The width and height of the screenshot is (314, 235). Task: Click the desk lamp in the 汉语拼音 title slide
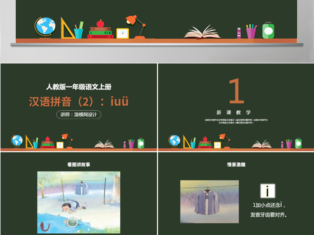[68, 141]
